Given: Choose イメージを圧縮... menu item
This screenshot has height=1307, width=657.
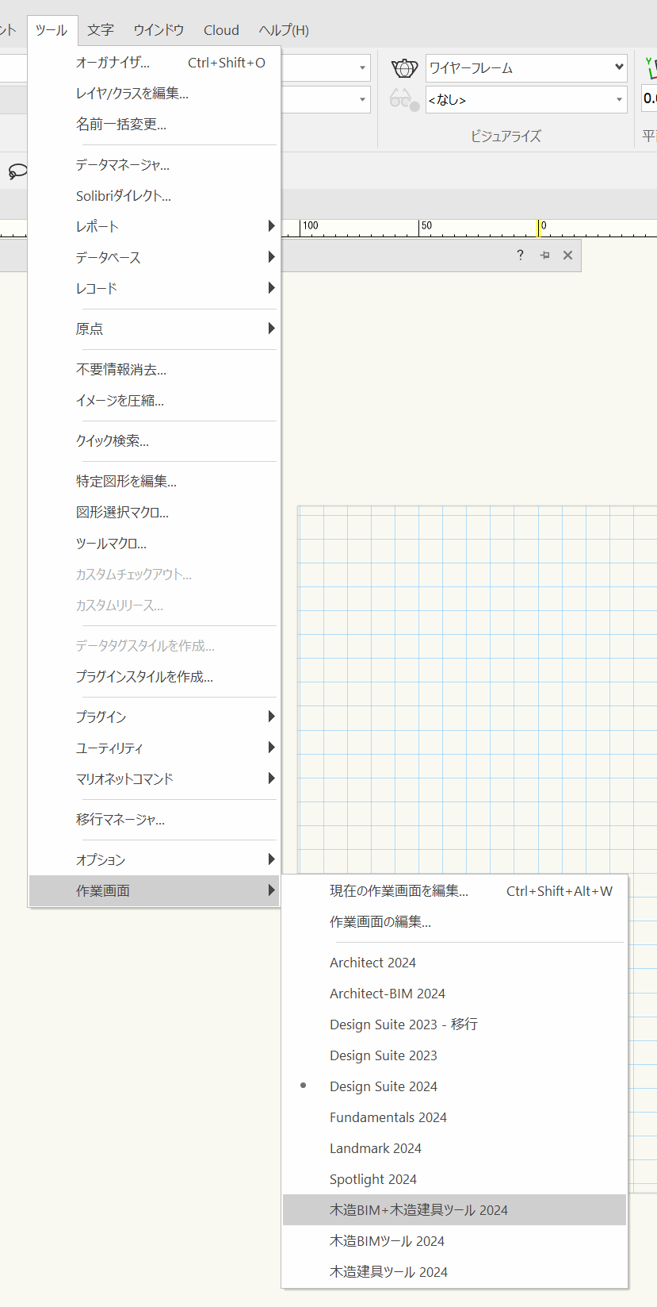Looking at the screenshot, I should (154, 400).
